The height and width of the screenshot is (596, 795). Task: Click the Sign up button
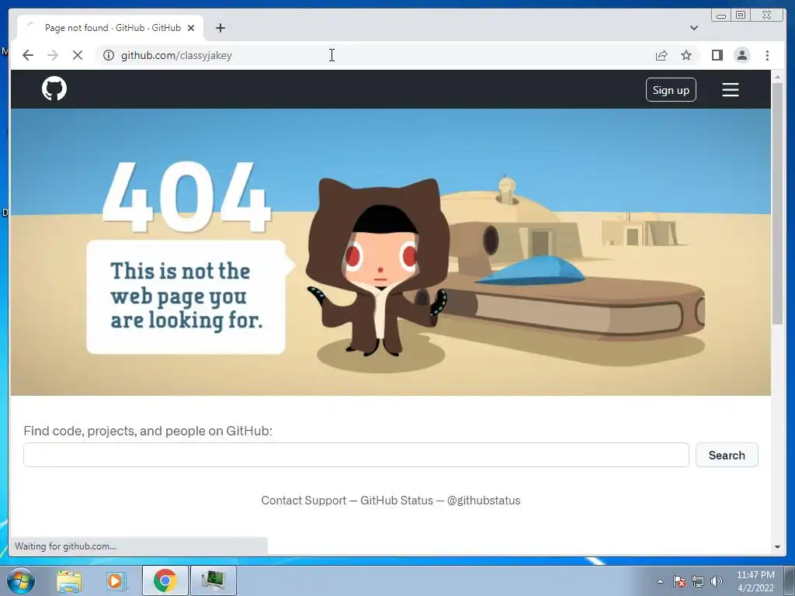(671, 90)
